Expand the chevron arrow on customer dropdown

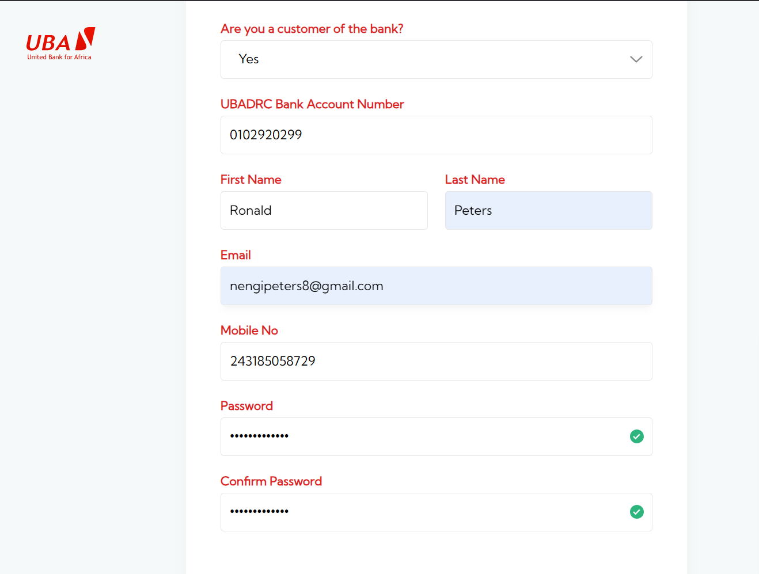[x=636, y=59]
